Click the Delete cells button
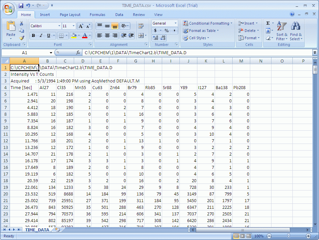 (249, 31)
